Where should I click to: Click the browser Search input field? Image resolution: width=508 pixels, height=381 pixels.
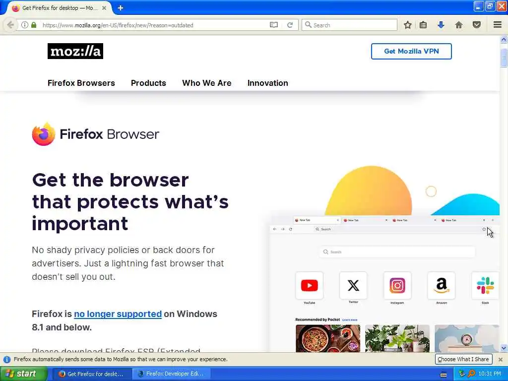[x=349, y=25]
